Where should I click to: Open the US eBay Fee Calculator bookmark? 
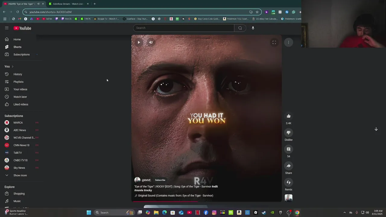[265, 19]
